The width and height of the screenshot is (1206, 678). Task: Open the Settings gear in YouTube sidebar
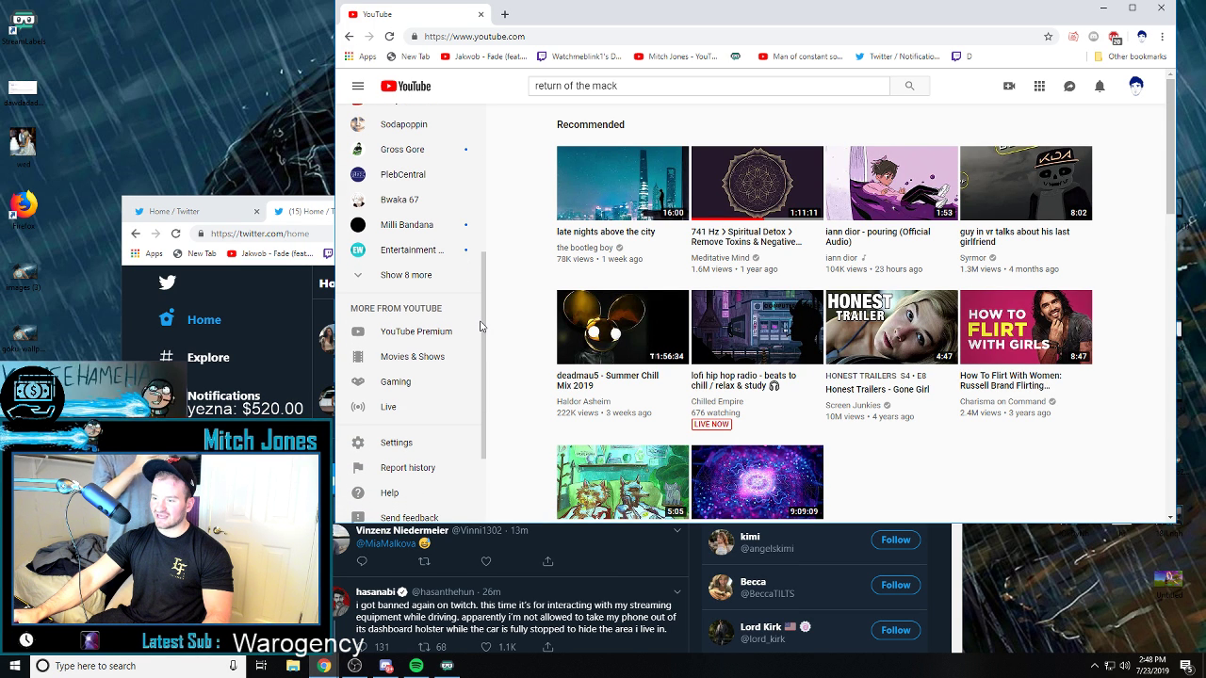358,443
